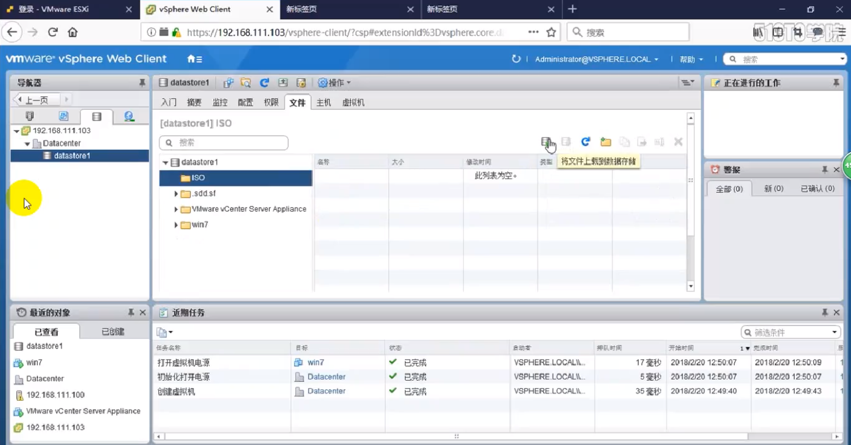Pin the 导航器 navigator panel

[142, 82]
